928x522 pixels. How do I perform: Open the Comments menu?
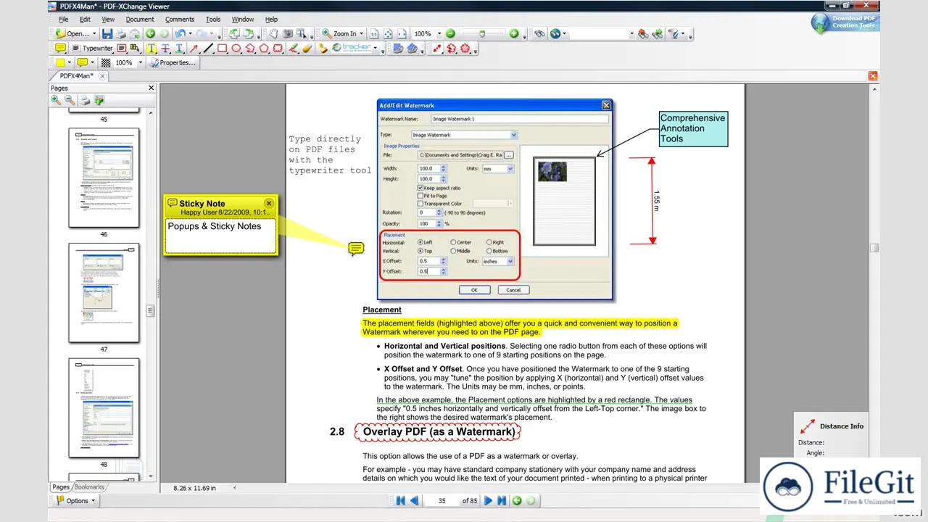(180, 19)
